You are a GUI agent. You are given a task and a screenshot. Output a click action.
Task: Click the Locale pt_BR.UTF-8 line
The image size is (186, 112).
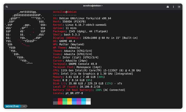68,93
